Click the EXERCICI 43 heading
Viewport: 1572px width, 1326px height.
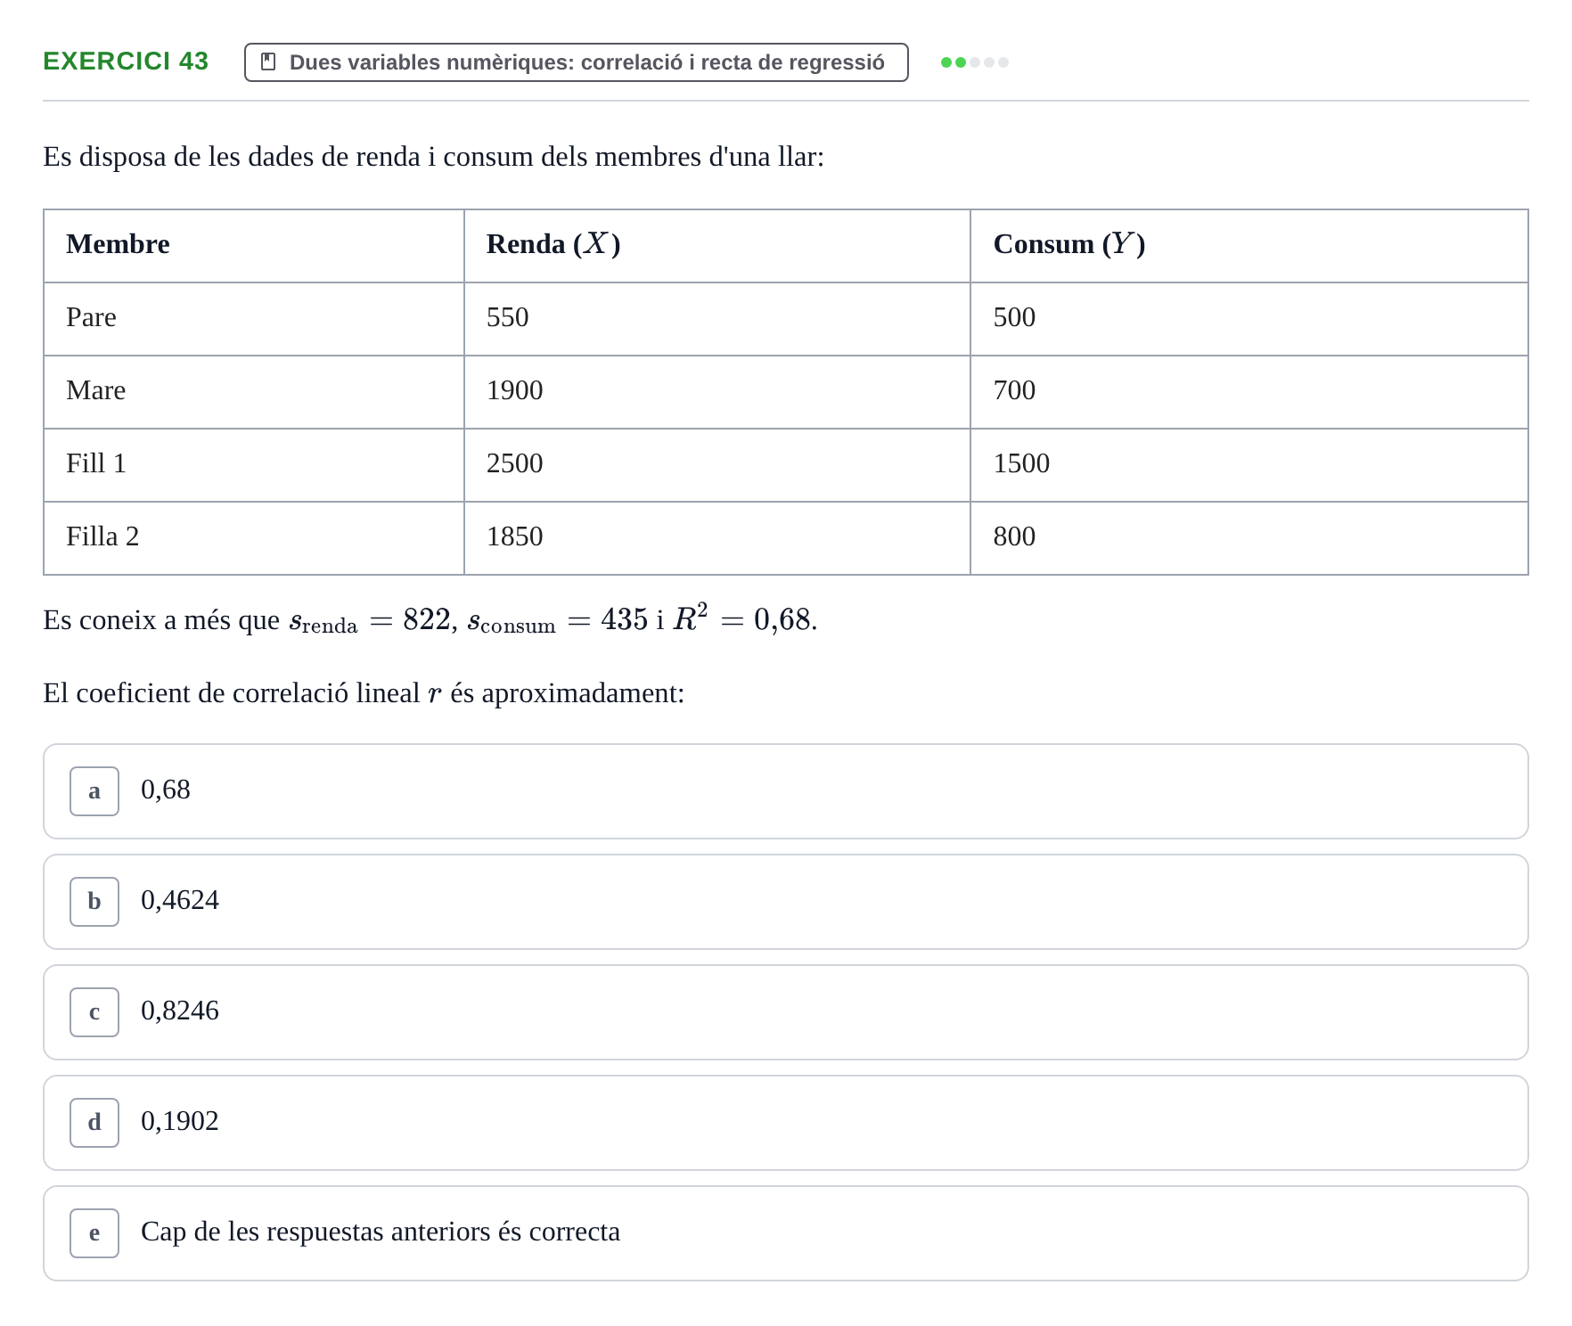pyautogui.click(x=126, y=61)
